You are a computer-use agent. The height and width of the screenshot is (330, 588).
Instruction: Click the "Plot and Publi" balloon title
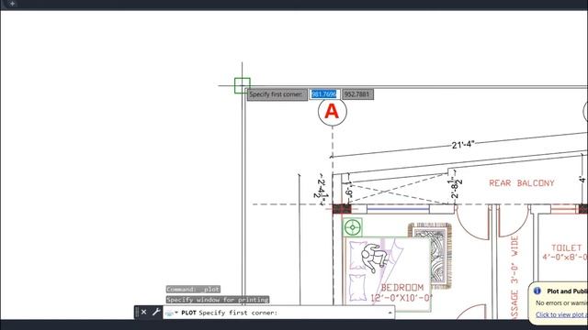click(567, 291)
